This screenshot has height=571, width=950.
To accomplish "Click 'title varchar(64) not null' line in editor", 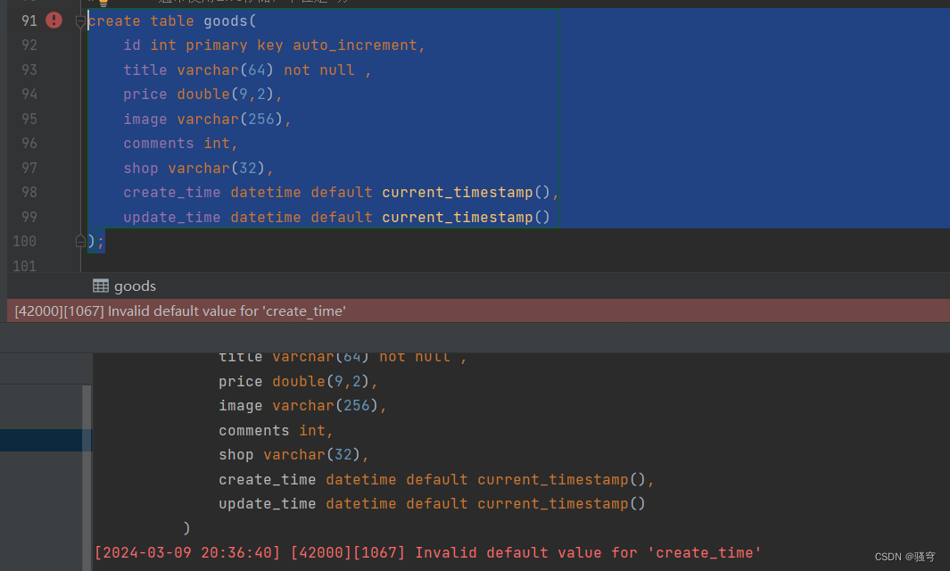I will tap(247, 70).
